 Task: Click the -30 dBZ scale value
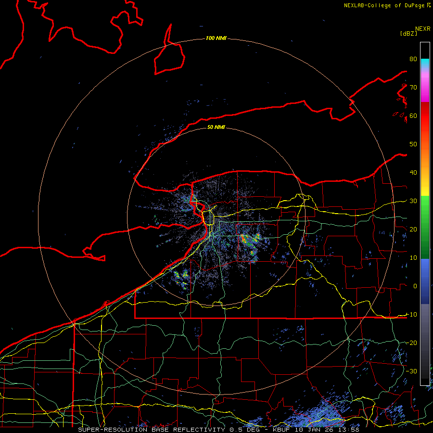pos(411,371)
